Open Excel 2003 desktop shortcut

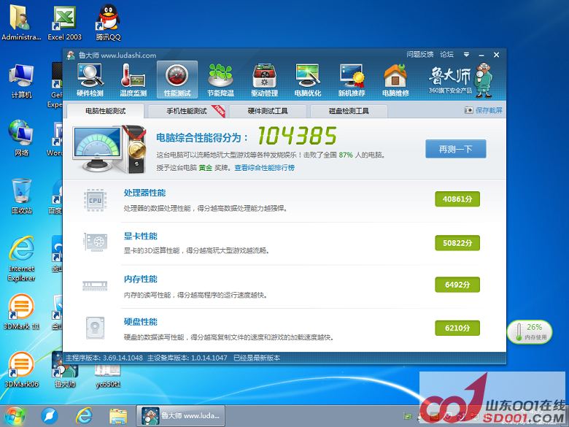point(65,22)
